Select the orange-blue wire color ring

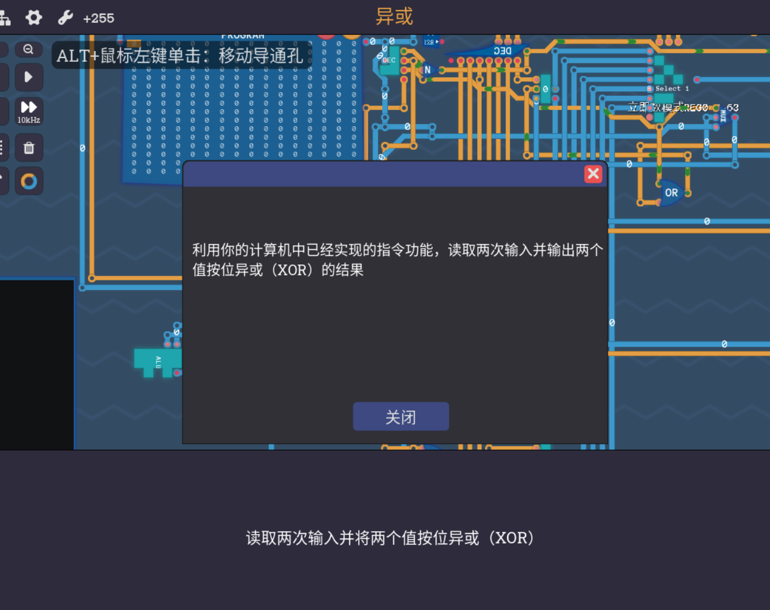pyautogui.click(x=28, y=182)
